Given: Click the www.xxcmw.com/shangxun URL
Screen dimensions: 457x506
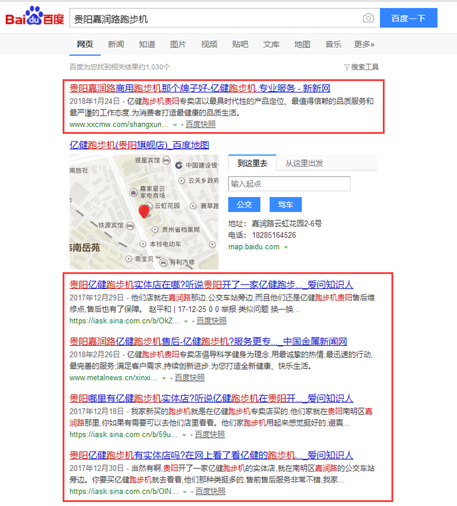Looking at the screenshot, I should pos(119,124).
